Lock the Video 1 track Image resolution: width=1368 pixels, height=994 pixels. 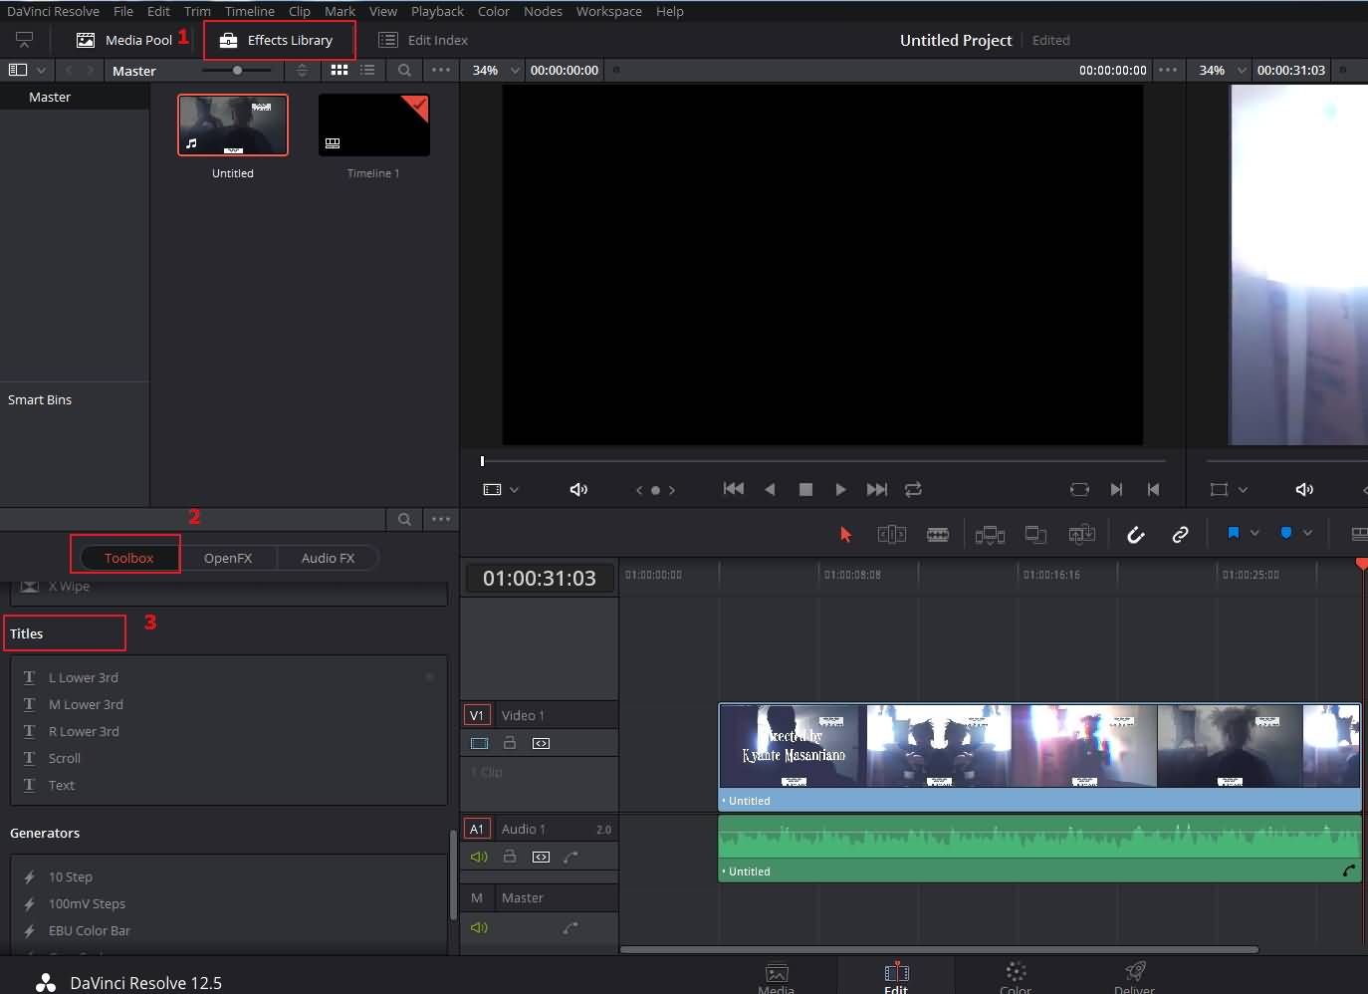[510, 743]
